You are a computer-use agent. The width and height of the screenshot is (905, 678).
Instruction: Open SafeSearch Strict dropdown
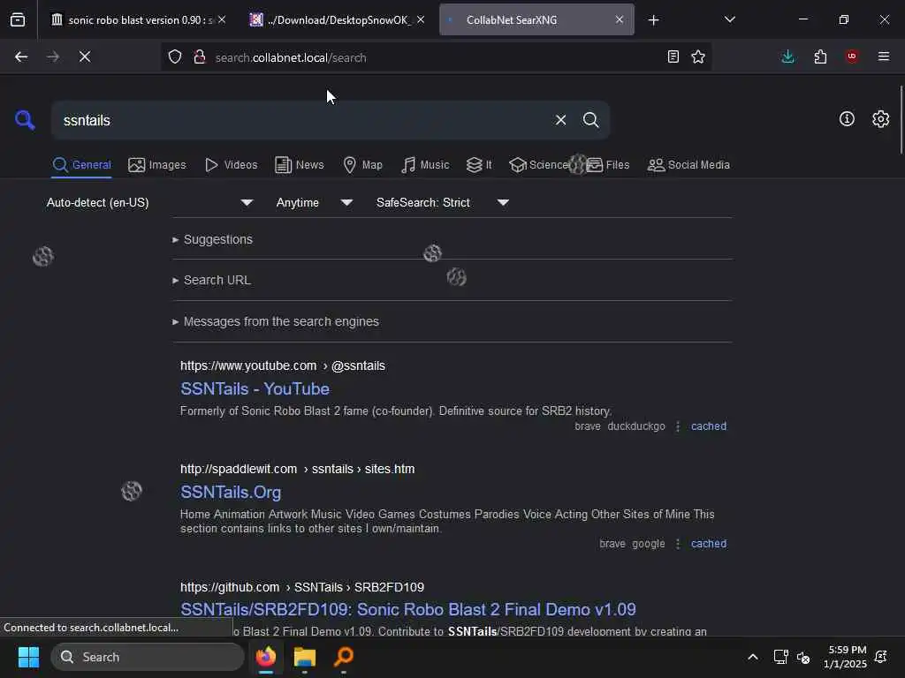point(443,202)
